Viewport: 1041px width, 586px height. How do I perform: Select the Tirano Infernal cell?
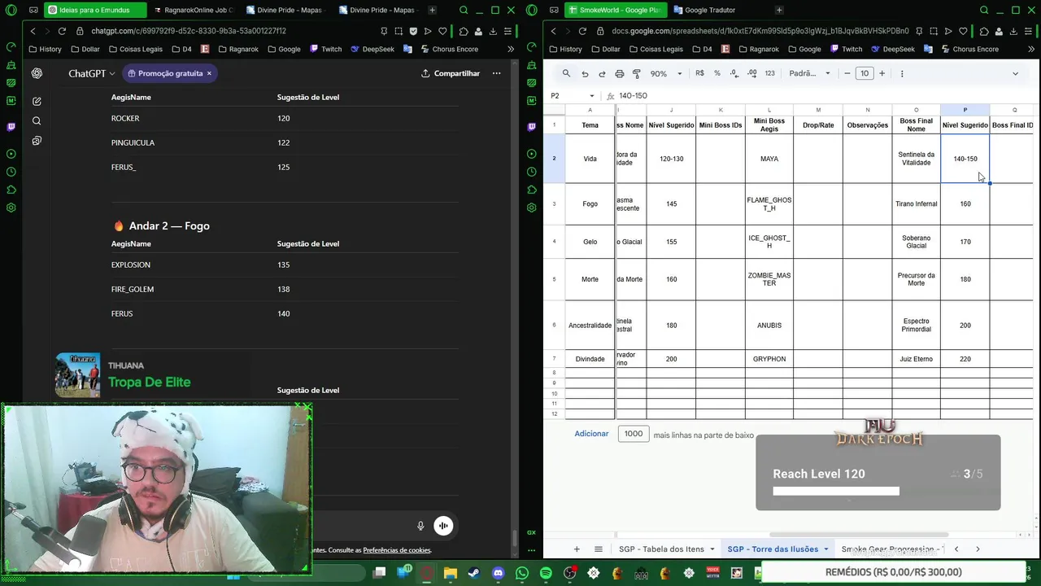pos(916,204)
